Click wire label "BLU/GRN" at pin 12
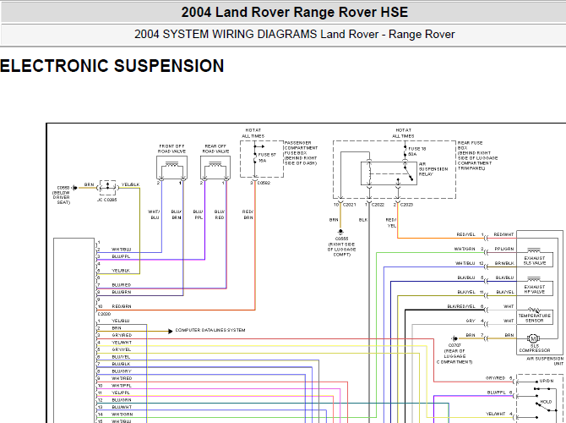Screen dimensions: 566x423 tap(122, 400)
